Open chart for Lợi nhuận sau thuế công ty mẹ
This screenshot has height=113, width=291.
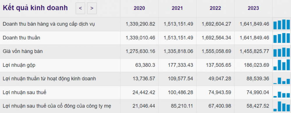point(281,106)
